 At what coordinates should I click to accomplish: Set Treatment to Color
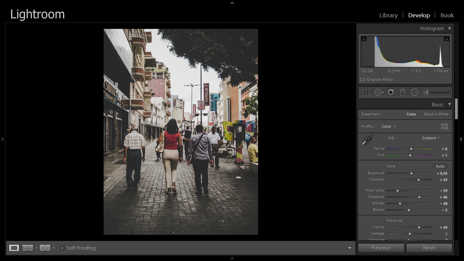click(411, 115)
